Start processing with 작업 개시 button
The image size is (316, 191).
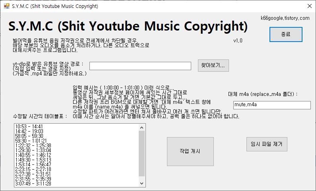point(190,151)
